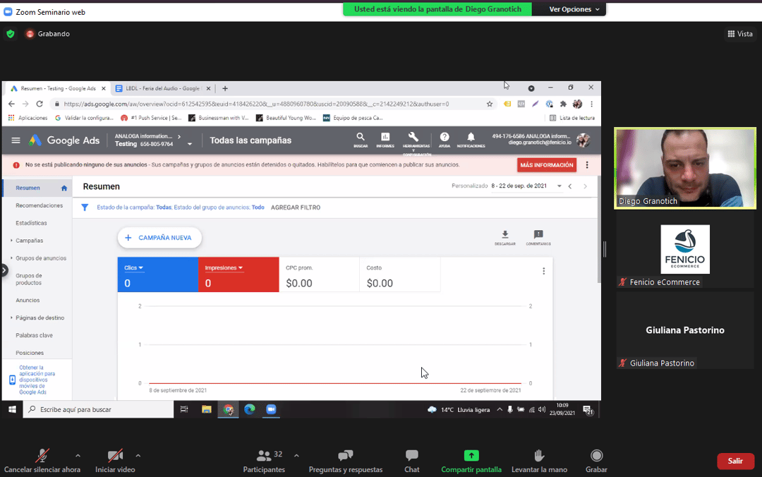Open the Ver Opciones dropdown
This screenshot has height=477, width=762.
tap(574, 9)
